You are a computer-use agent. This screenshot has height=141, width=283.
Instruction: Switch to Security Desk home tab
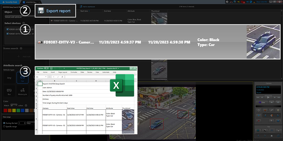10,2
